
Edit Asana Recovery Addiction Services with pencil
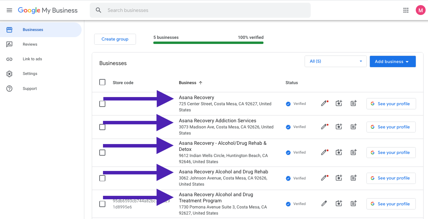tap(324, 127)
